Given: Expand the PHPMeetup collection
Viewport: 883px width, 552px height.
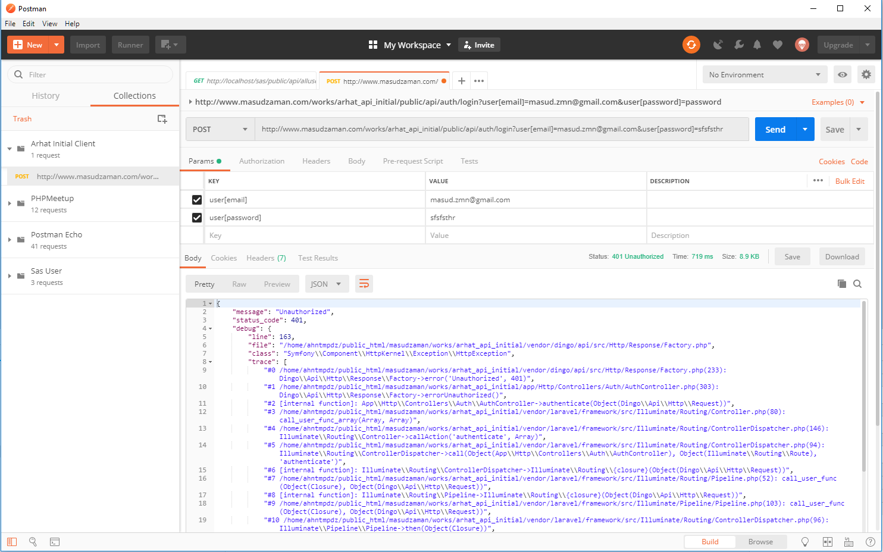Looking at the screenshot, I should [x=10, y=203].
